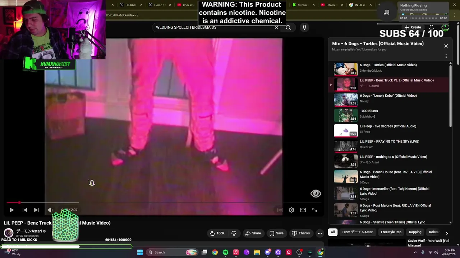Open OBS Studio from taskbar
Image resolution: width=460 pixels, height=258 pixels.
tap(299, 252)
